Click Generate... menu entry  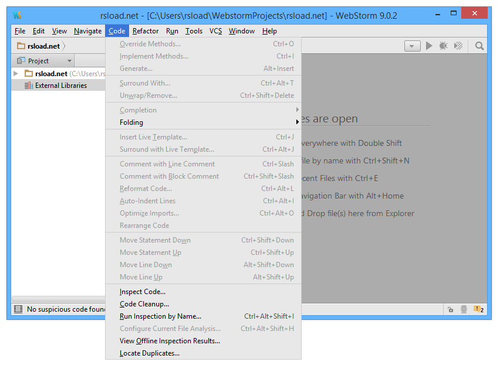(203, 69)
